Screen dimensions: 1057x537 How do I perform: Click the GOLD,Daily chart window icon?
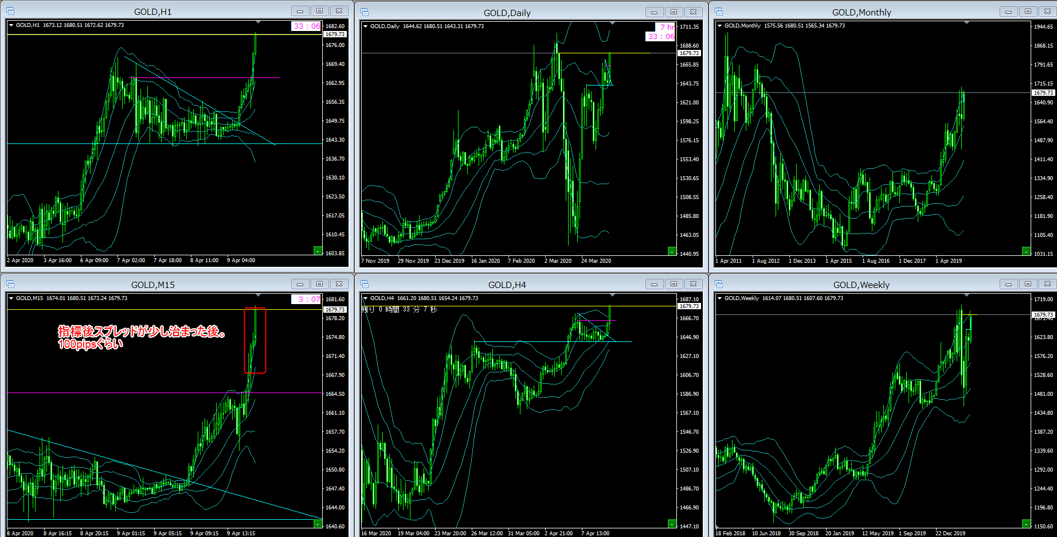[365, 12]
